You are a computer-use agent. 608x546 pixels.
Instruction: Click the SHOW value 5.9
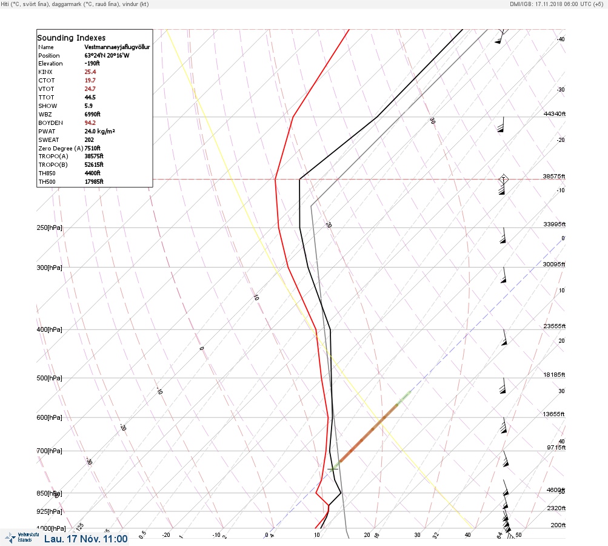coord(89,106)
